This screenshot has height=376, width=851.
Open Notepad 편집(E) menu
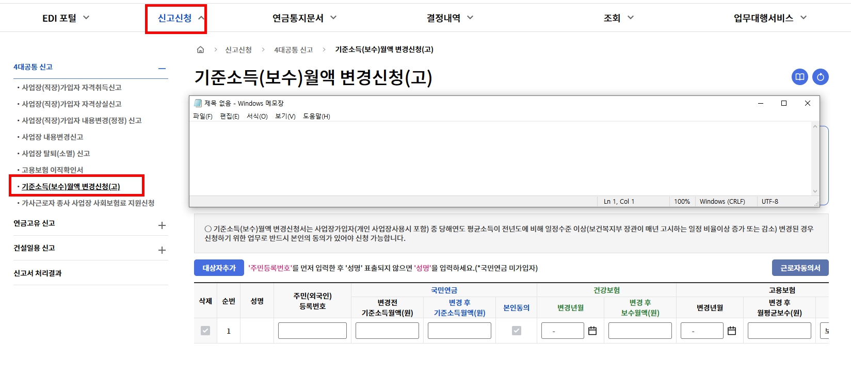pyautogui.click(x=230, y=116)
